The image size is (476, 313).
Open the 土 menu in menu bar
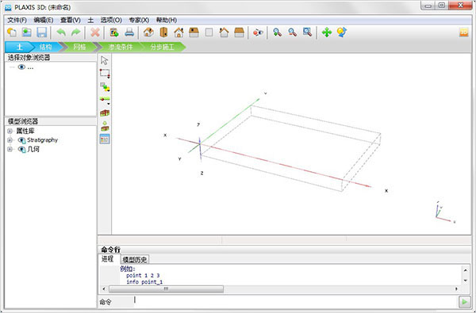point(90,20)
